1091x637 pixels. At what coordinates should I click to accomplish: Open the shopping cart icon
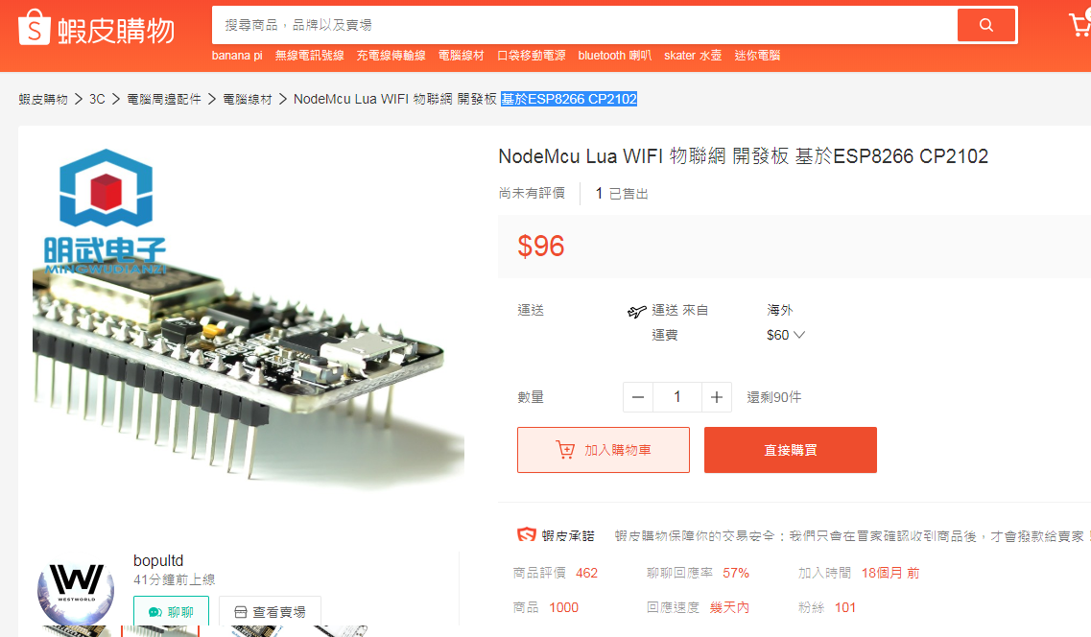[x=1079, y=24]
